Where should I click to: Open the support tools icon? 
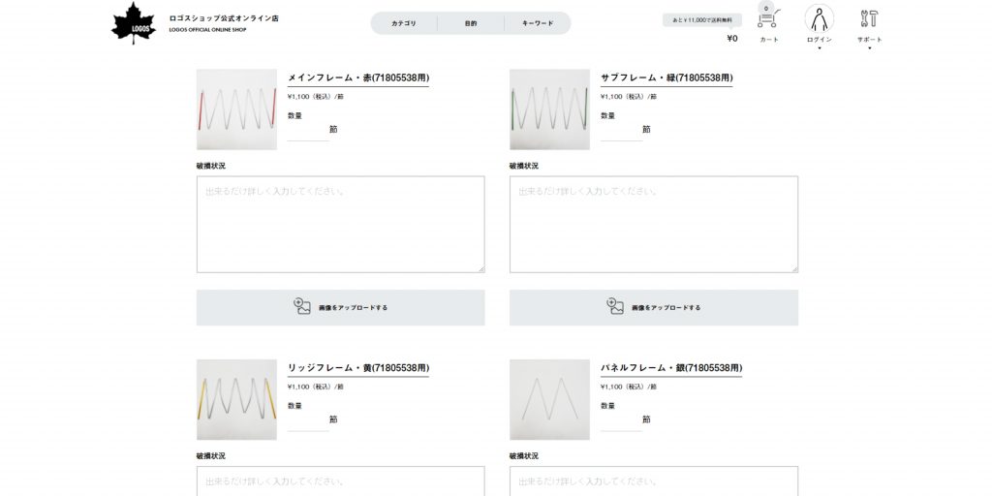[x=869, y=18]
